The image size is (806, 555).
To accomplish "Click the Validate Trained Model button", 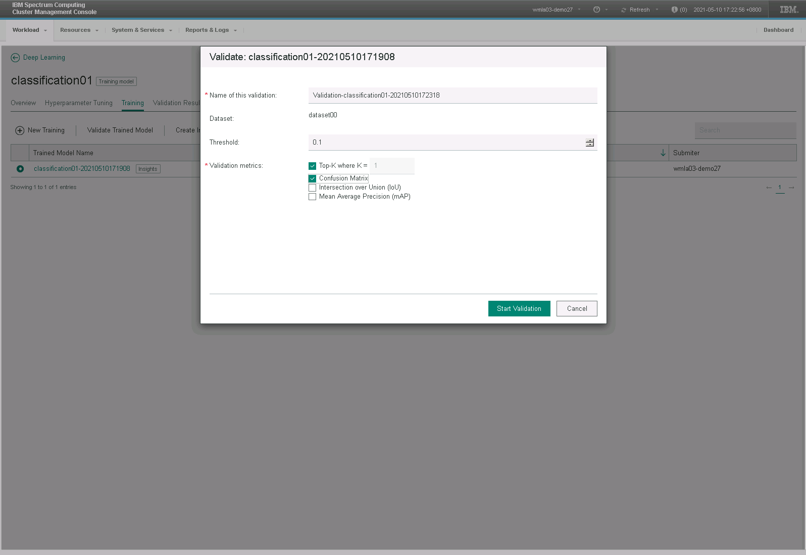I will [x=120, y=130].
